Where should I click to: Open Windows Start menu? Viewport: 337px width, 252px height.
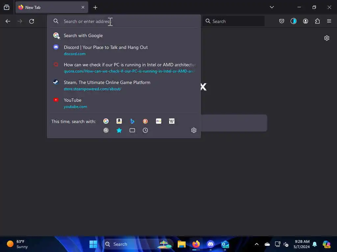93,244
